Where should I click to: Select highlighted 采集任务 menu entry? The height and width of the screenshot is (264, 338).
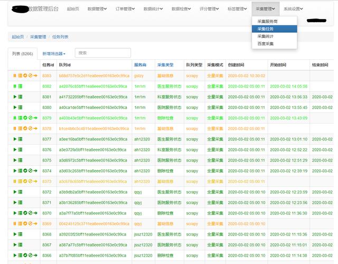[275, 29]
